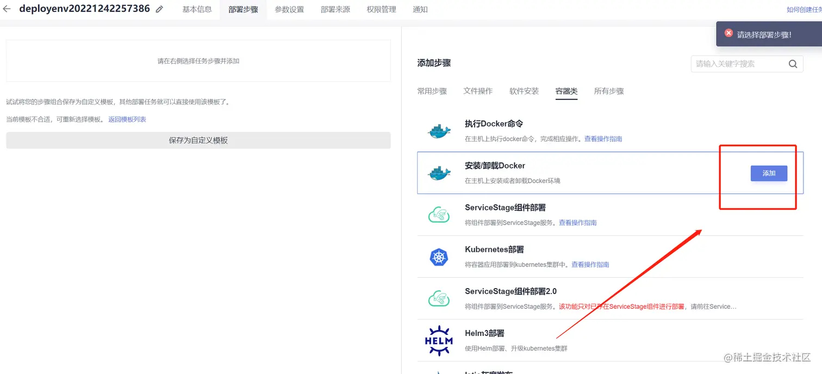Edit task name with pencil icon
This screenshot has height=374, width=822.
click(x=159, y=9)
